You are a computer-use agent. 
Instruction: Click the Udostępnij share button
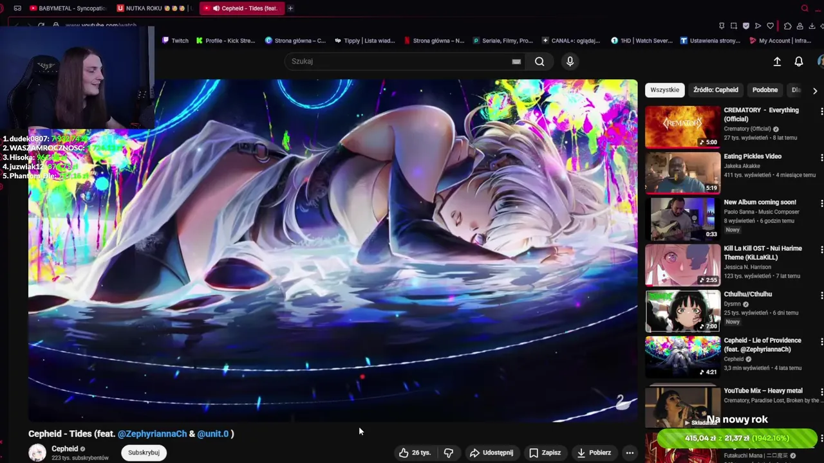492,453
